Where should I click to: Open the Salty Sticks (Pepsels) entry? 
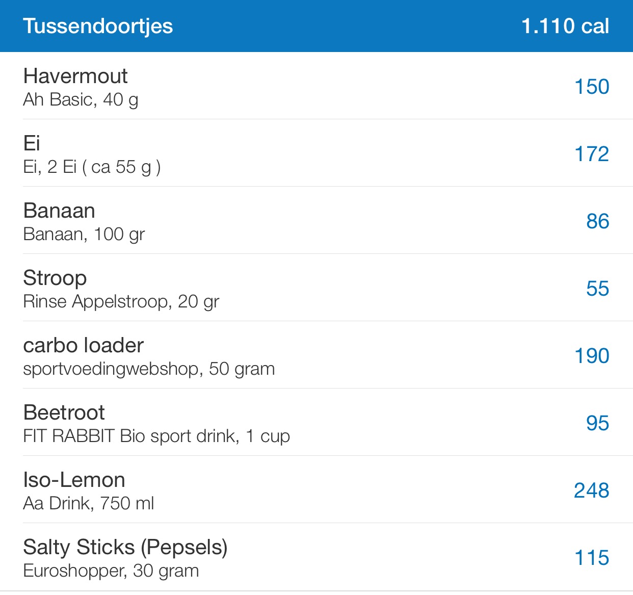[x=125, y=548]
